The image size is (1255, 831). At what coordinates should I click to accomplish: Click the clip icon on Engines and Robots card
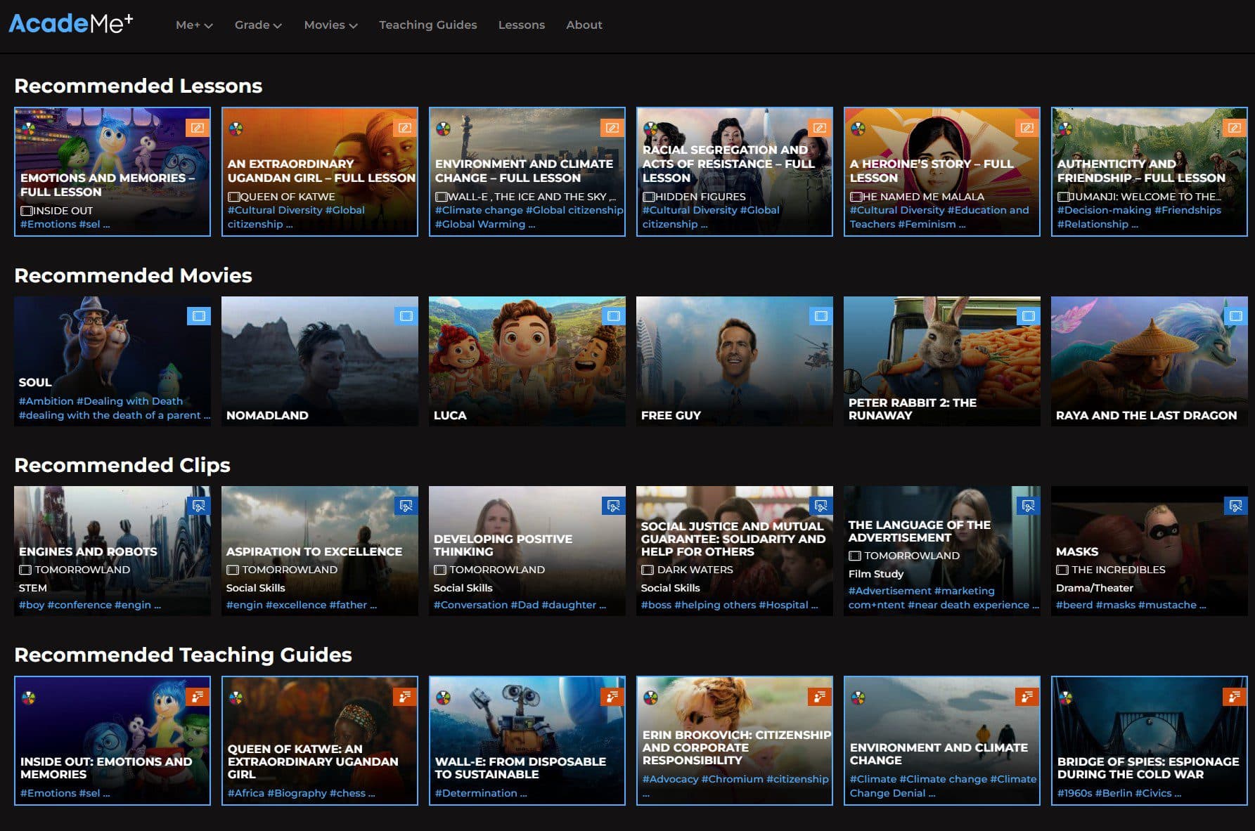[198, 506]
